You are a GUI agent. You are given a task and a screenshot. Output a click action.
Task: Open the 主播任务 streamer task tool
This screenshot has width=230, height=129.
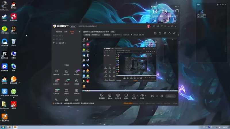click(76, 91)
